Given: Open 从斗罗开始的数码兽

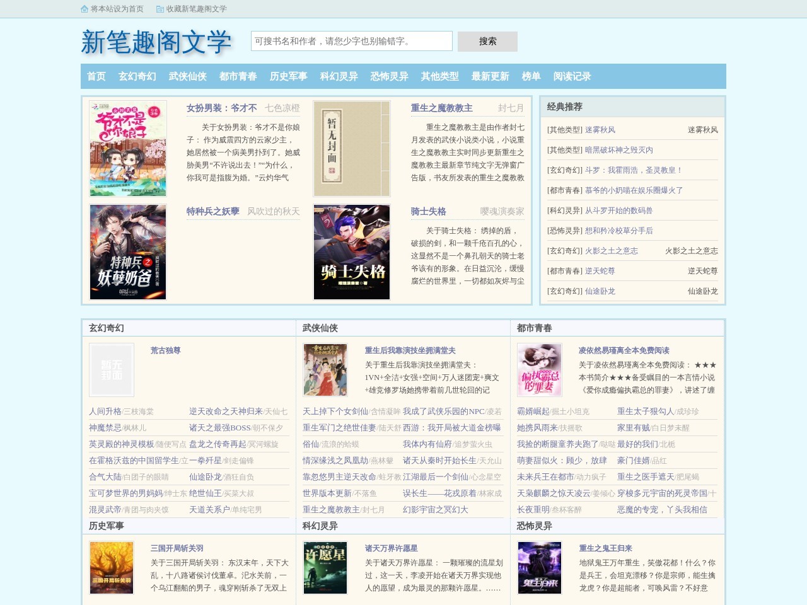Looking at the screenshot, I should (619, 210).
